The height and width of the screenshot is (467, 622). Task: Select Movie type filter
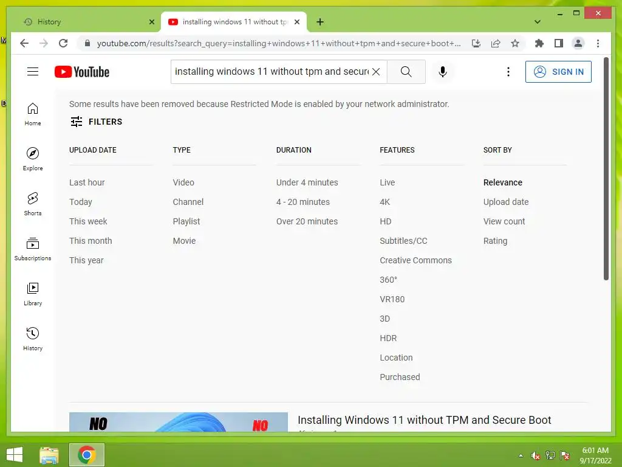(184, 241)
